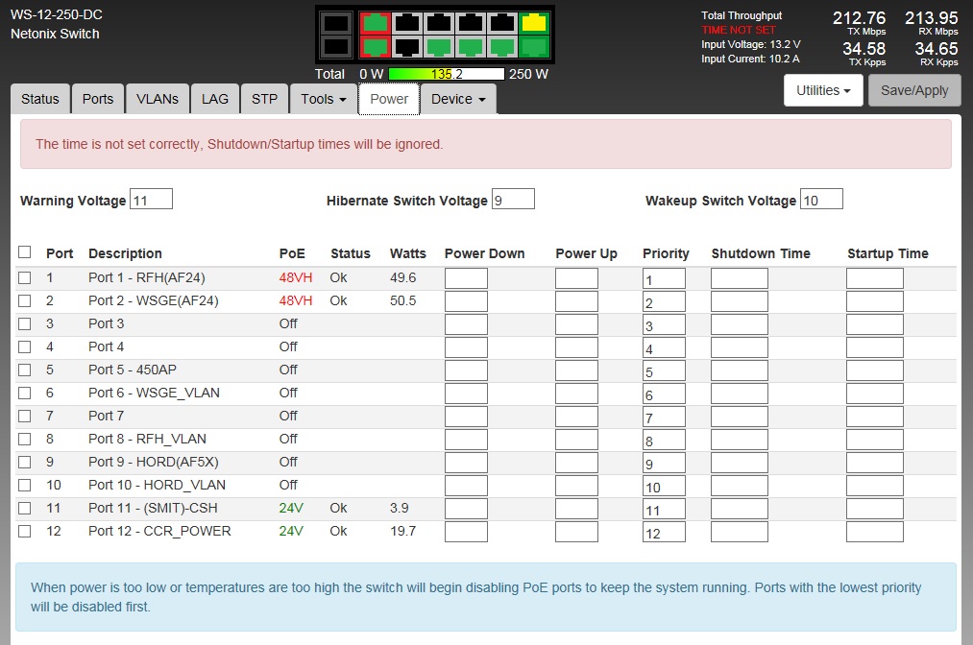The width and height of the screenshot is (973, 645).
Task: Expand the Device dropdown menu
Action: [457, 99]
